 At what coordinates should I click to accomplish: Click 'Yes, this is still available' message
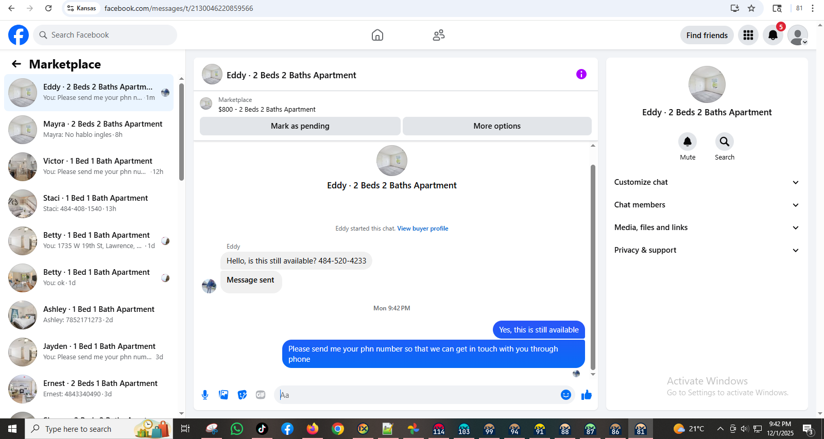[539, 330]
